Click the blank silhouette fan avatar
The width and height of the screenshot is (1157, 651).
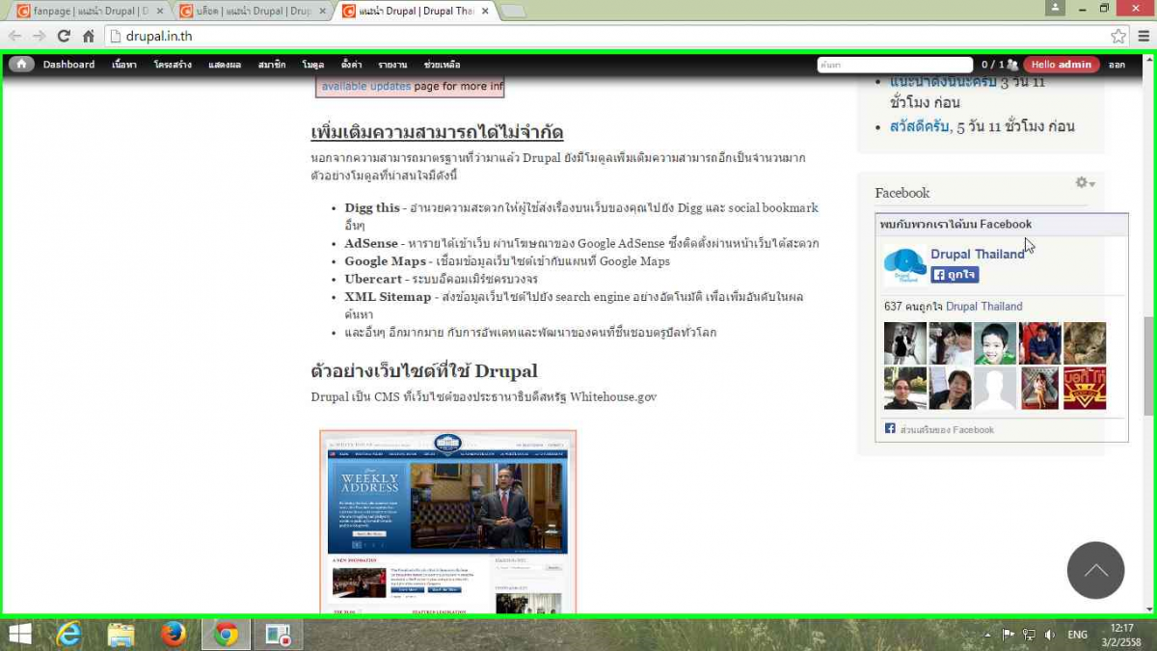coord(995,388)
